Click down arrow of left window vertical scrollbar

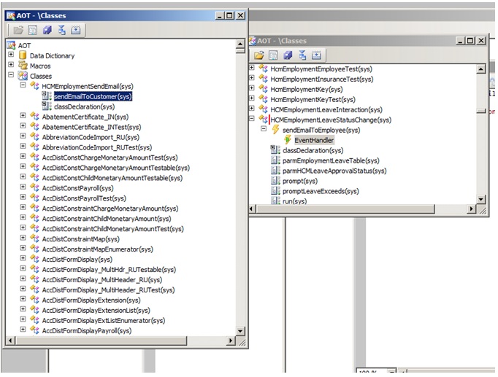point(240,330)
